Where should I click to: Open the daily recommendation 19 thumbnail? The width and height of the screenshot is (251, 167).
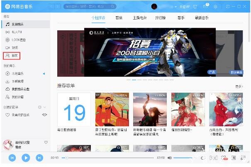74,109
